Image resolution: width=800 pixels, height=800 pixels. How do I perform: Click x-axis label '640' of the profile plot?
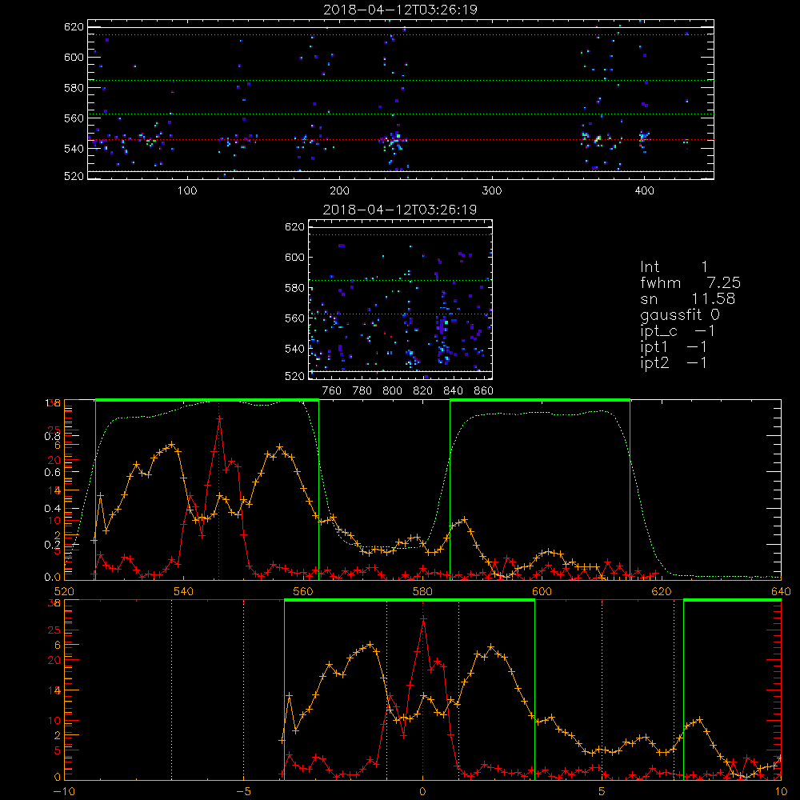(x=781, y=591)
